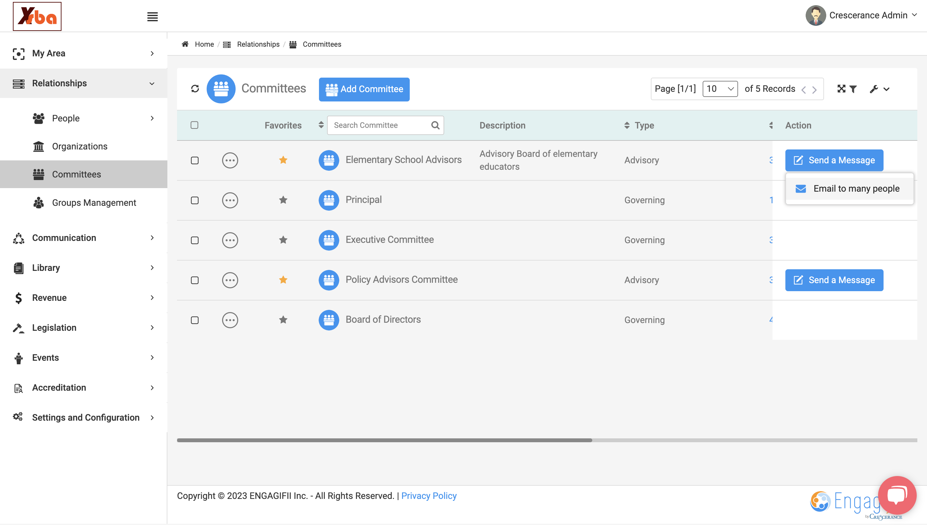Screen dimensions: 927x525
Task: Expand My Area menu
Action: [x=84, y=53]
